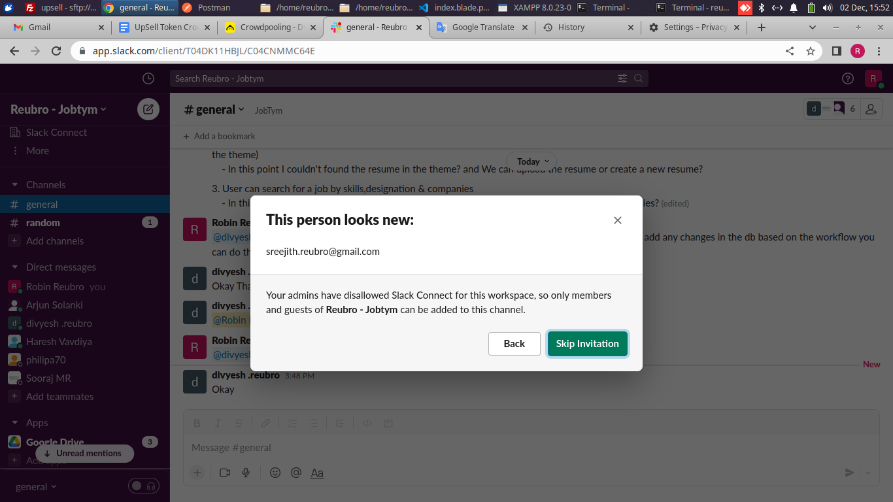Switch to the UpSell Token Crowd tab
The height and width of the screenshot is (502, 893).
click(164, 27)
